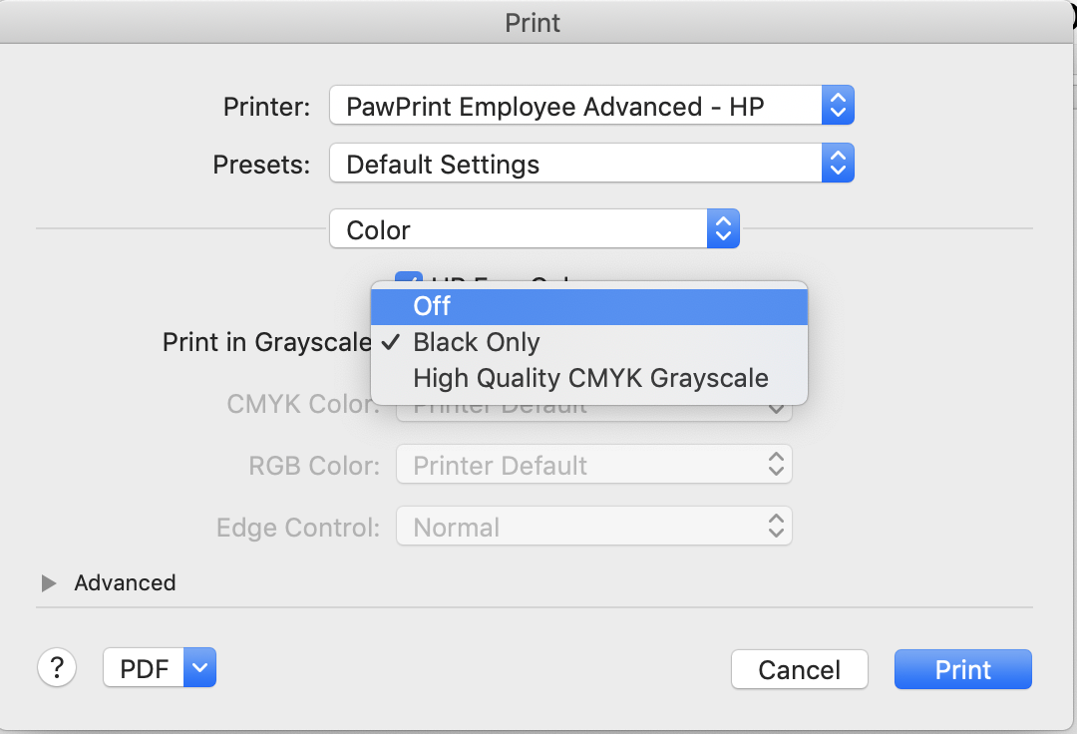Open the PDF dropdown arrow
The height and width of the screenshot is (734, 1077).
pyautogui.click(x=199, y=667)
